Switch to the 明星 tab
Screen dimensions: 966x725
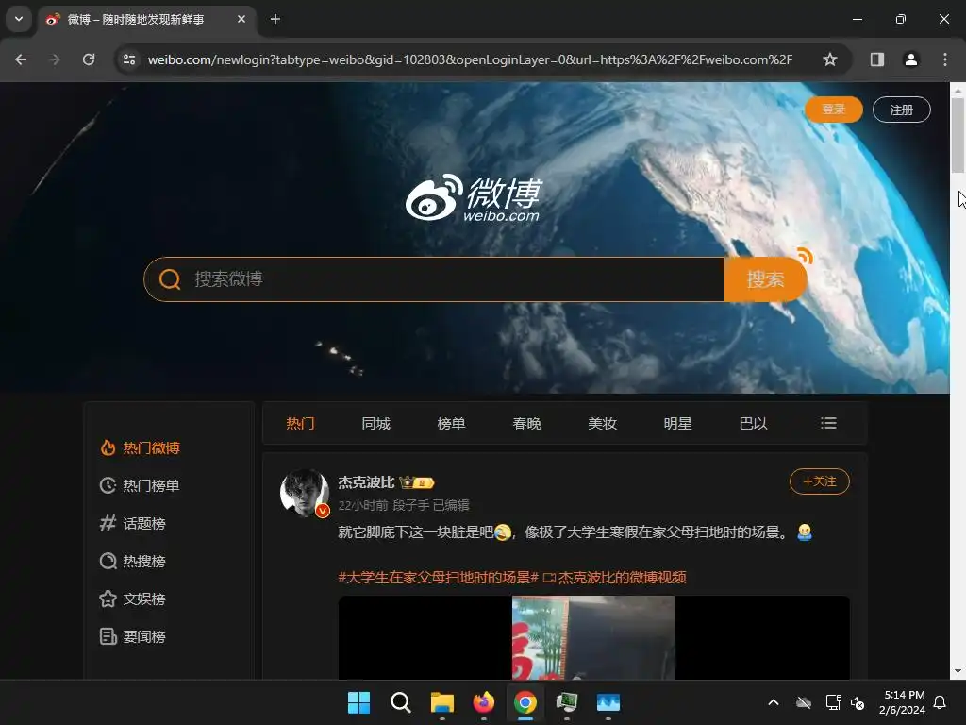click(x=677, y=424)
